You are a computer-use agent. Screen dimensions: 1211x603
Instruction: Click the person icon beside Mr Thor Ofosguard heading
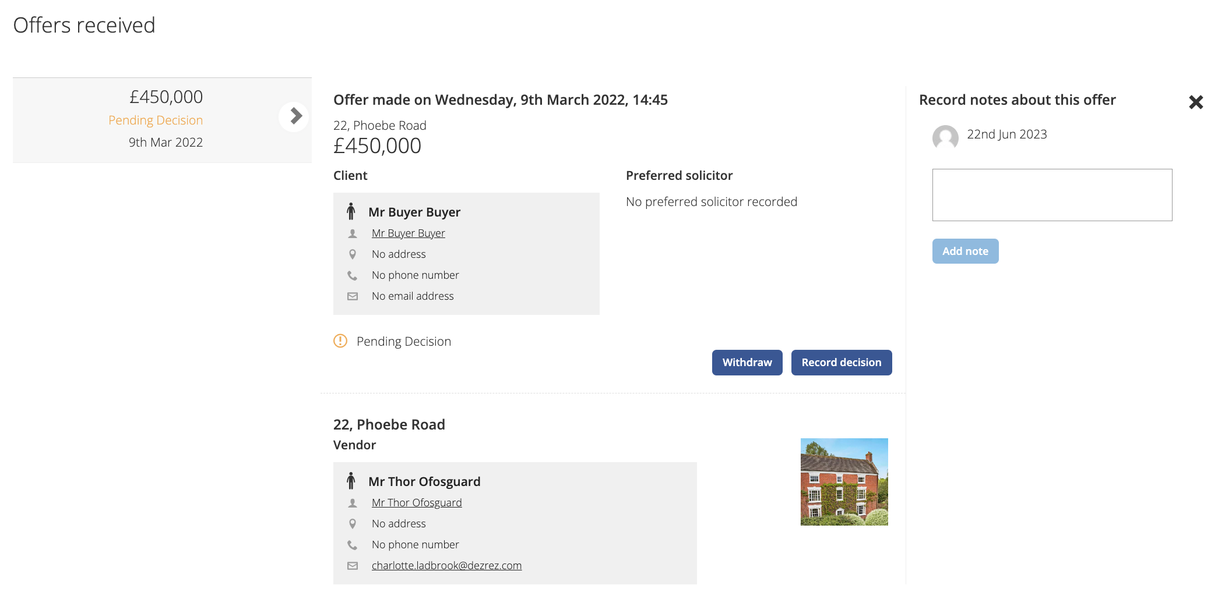351,481
